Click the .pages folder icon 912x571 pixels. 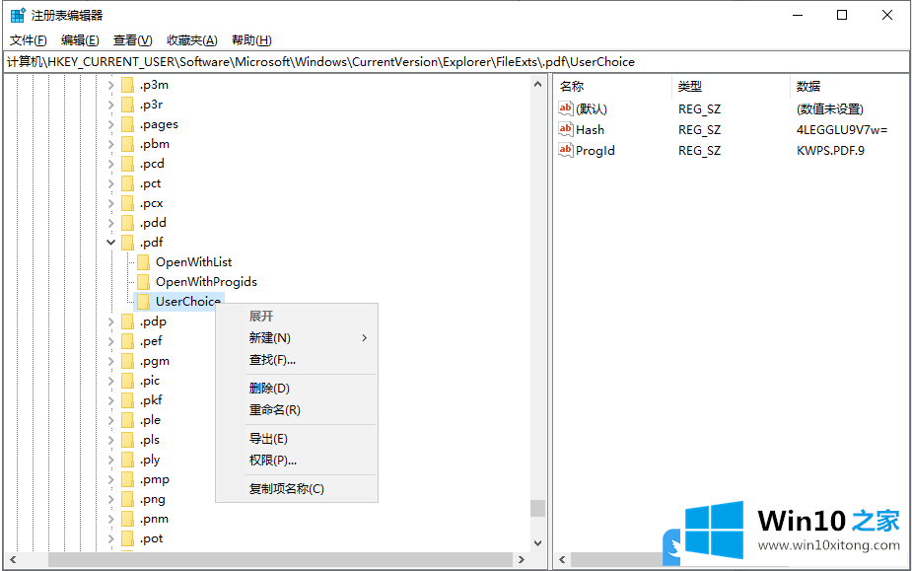(127, 124)
